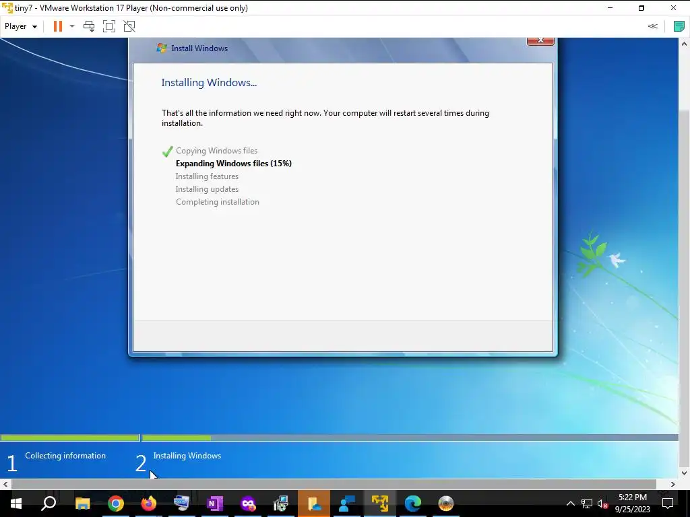The width and height of the screenshot is (690, 517).
Task: Click the Installing updates step
Action: (207, 189)
